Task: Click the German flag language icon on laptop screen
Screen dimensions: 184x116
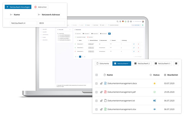Action: pyautogui.click(x=123, y=21)
